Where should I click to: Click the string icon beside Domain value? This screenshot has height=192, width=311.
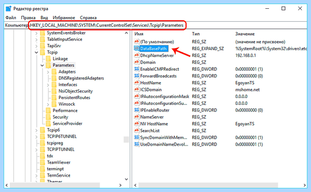click(x=136, y=62)
